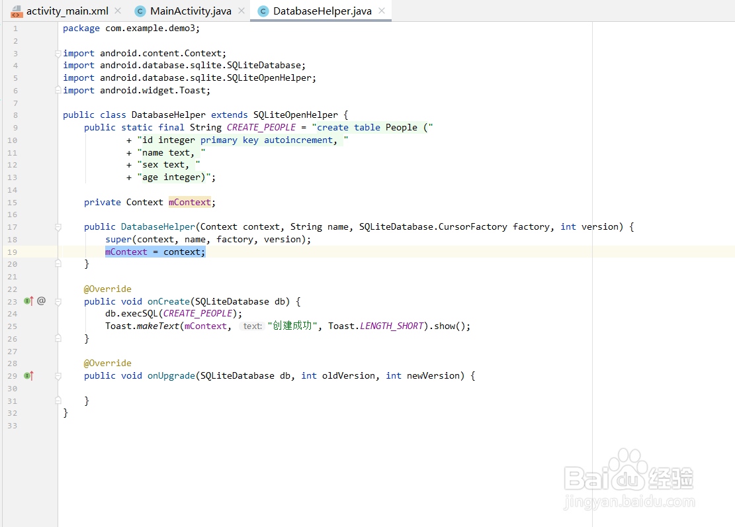
Task: Switch to the MainActivity.java tab
Action: coord(191,11)
